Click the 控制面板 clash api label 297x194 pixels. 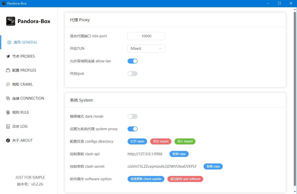click(85, 154)
